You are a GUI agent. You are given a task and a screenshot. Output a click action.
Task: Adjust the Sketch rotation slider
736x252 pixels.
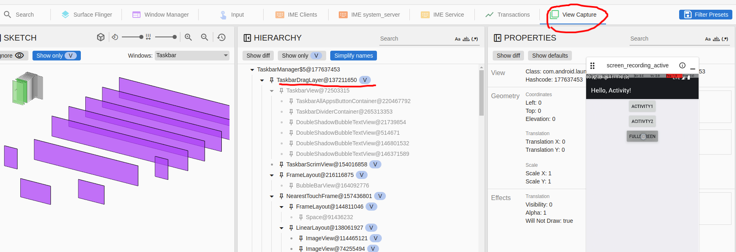pyautogui.click(x=132, y=37)
